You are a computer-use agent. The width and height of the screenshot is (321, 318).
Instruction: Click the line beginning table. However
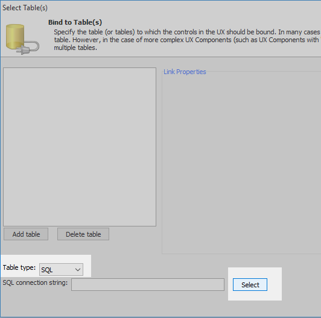pos(187,40)
